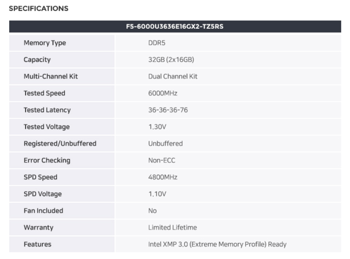Viewport: 350px width, 259px height.
Task: Click the 32GB (2x16GB) capacity value
Action: [x=170, y=60]
